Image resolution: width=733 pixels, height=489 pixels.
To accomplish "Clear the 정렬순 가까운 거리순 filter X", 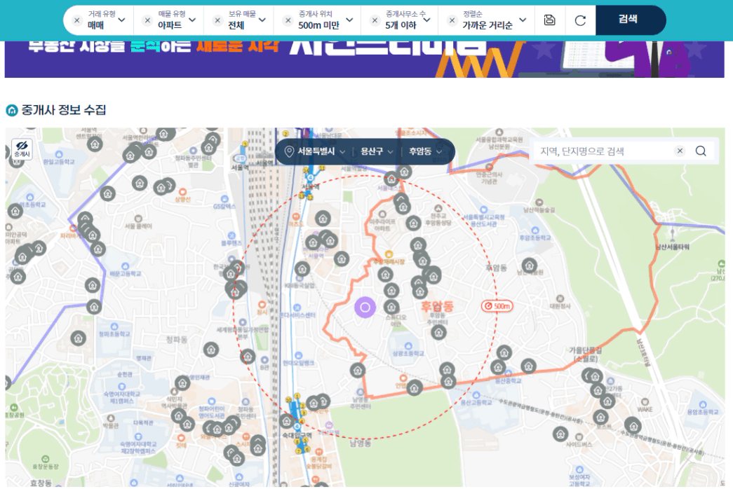I will point(452,20).
